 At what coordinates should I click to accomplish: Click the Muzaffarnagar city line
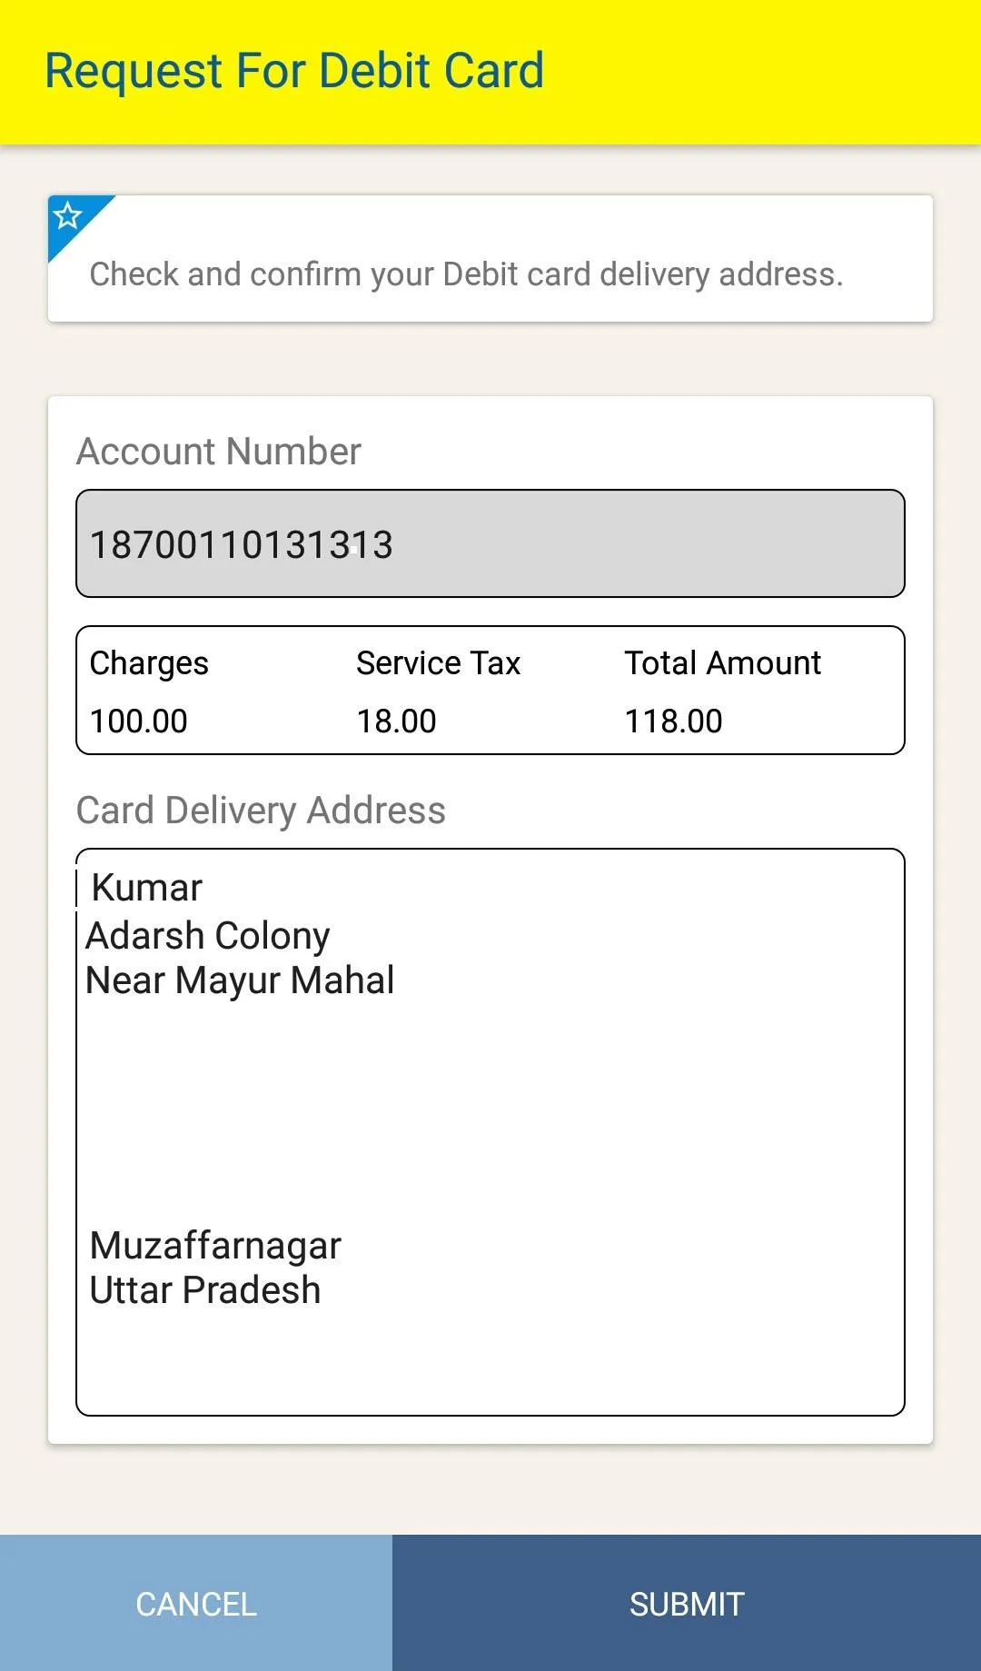215,1246
